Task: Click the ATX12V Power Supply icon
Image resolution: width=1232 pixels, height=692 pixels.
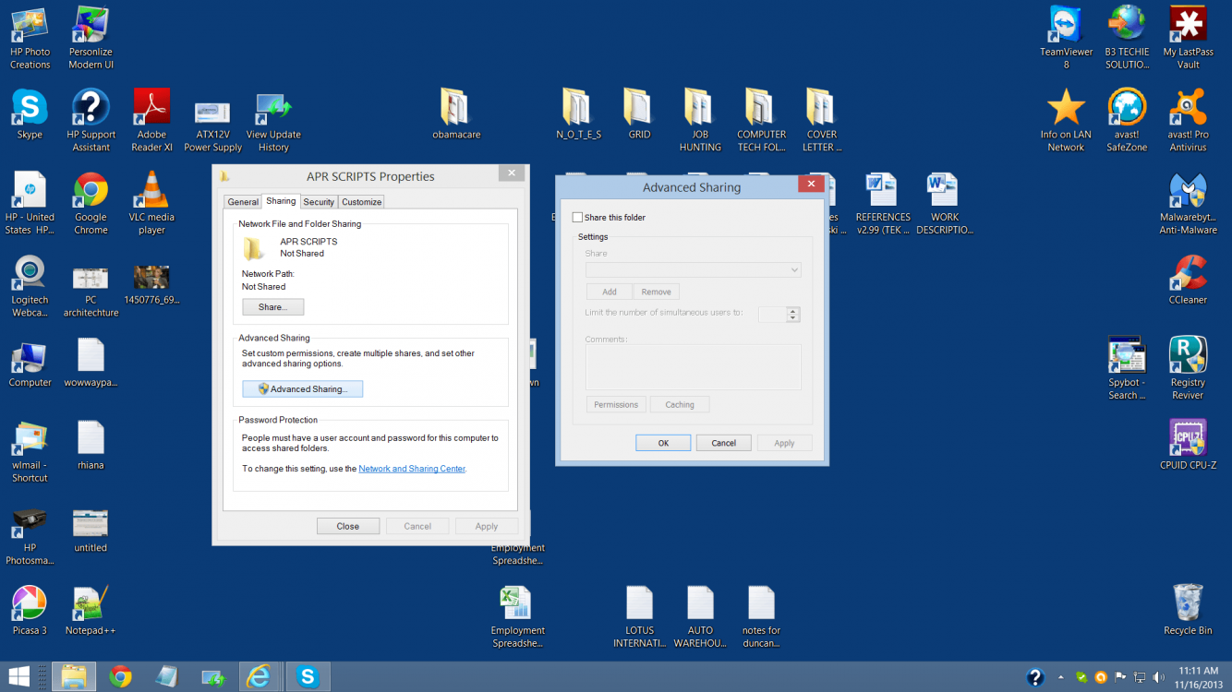Action: [x=212, y=121]
